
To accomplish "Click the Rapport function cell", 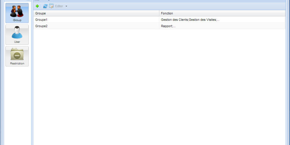I will 168,26.
